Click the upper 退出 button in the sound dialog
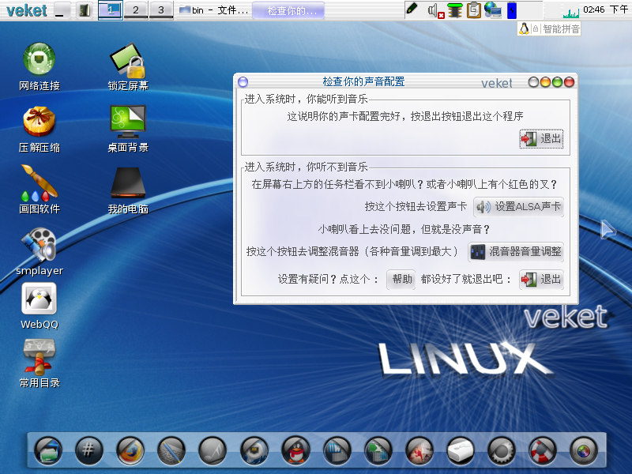This screenshot has width=632, height=474. [x=541, y=139]
